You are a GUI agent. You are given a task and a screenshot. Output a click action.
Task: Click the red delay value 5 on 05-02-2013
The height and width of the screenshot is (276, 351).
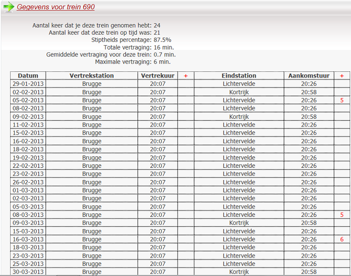(x=342, y=100)
